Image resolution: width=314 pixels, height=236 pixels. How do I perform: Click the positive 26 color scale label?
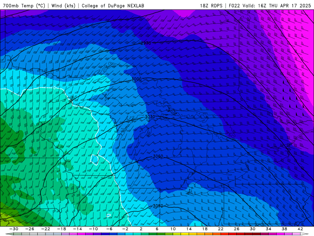(x=237, y=229)
